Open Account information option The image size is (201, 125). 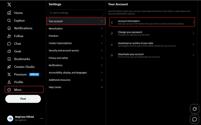pos(152,22)
